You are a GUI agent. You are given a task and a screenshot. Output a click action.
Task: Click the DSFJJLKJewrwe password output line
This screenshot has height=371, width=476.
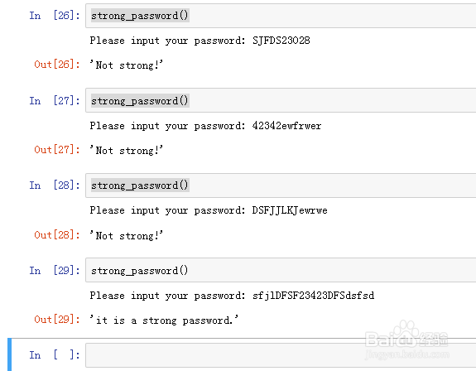coord(209,210)
